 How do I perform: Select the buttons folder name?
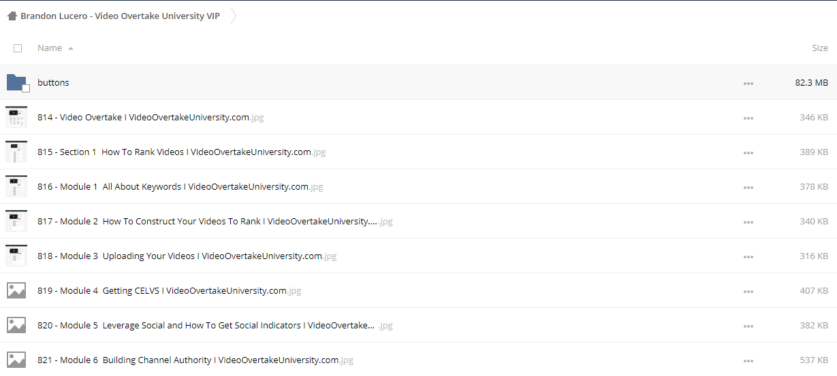(53, 82)
